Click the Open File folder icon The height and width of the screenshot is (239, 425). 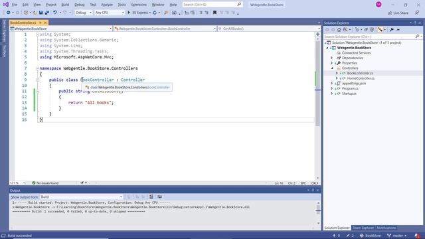35,13
